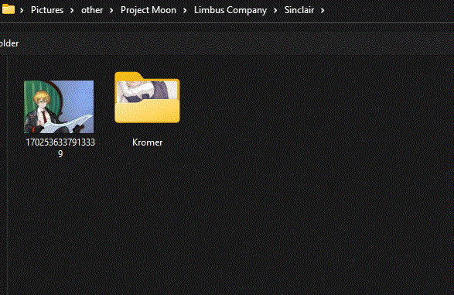Click the folder icon in address bar
Image resolution: width=454 pixels, height=295 pixels.
click(x=8, y=9)
